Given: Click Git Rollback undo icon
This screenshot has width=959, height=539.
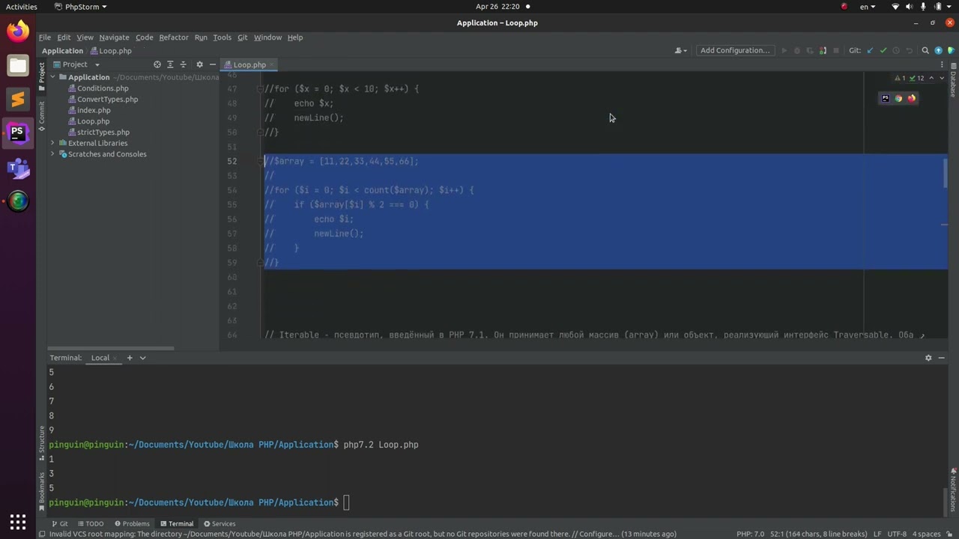Looking at the screenshot, I should pos(910,50).
